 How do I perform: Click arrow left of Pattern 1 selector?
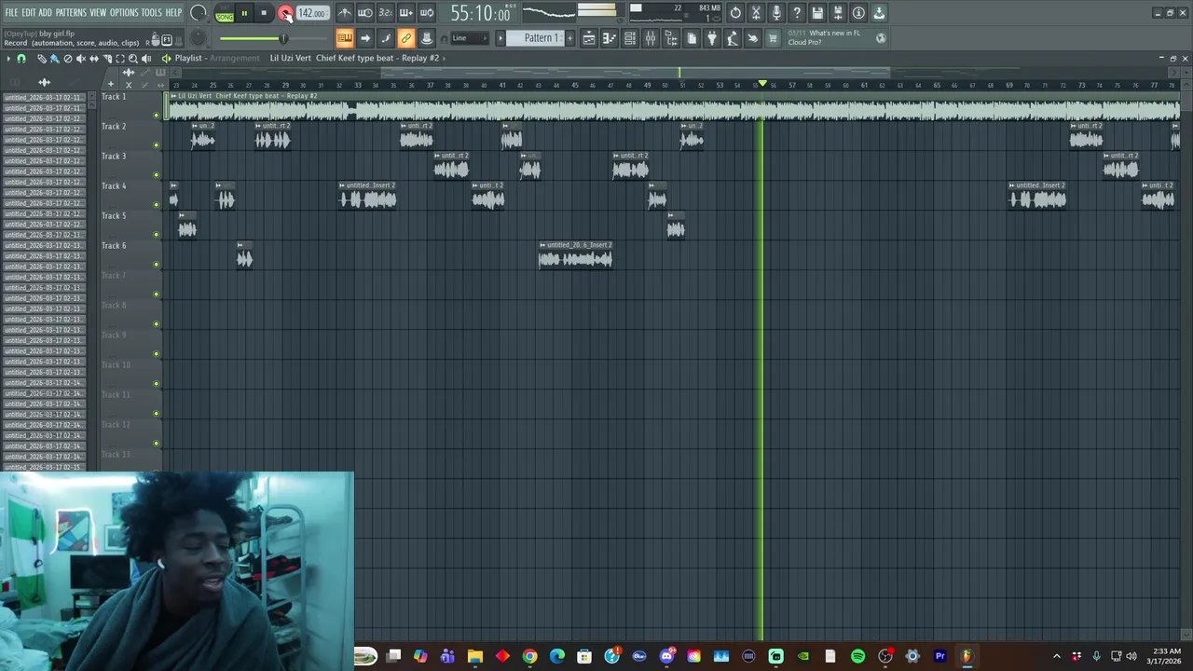pyautogui.click(x=500, y=38)
